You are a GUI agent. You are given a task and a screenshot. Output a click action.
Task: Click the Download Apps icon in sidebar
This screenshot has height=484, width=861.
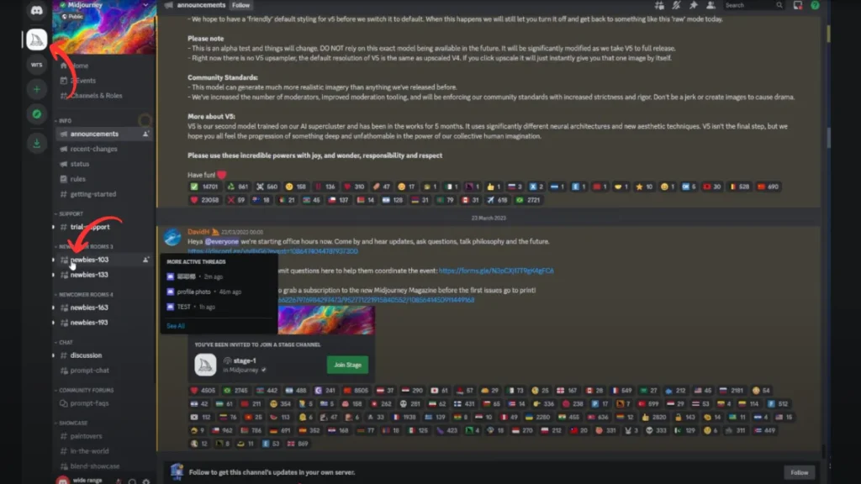(x=36, y=144)
